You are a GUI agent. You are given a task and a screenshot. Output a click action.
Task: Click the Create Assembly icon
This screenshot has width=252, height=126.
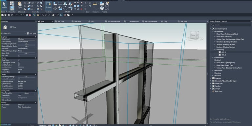tap(102, 4)
